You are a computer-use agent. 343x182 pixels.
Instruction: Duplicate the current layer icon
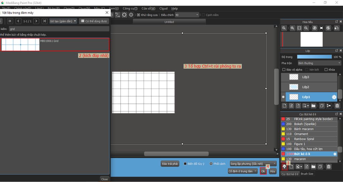point(322,106)
